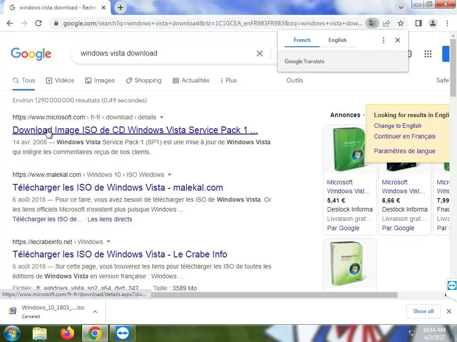This screenshot has height=342, width=457.
Task: Open 'Les liens directs' sitelink
Action: pyautogui.click(x=110, y=219)
